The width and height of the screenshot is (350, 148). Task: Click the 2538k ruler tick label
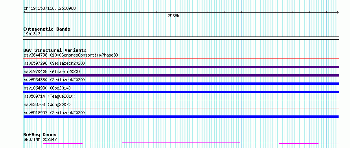[173, 16]
